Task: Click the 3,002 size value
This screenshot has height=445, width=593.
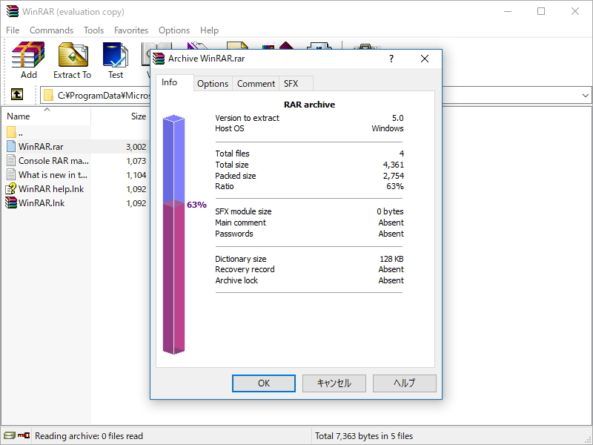Action: tap(136, 147)
